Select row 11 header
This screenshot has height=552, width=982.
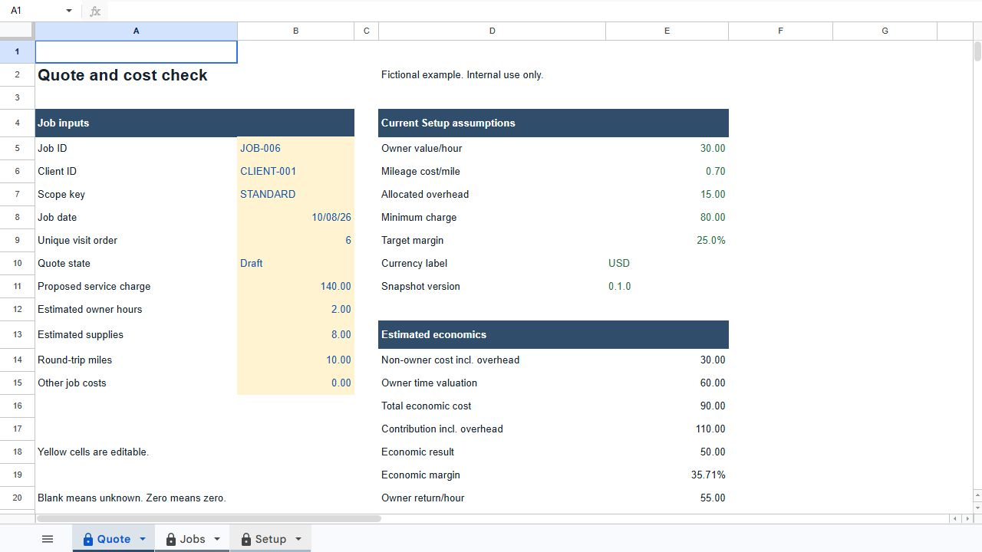pos(17,286)
